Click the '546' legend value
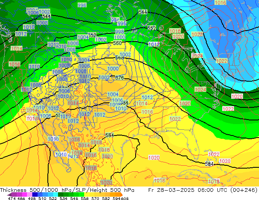The width and height of the screenshot is (259, 200). coord(74,198)
